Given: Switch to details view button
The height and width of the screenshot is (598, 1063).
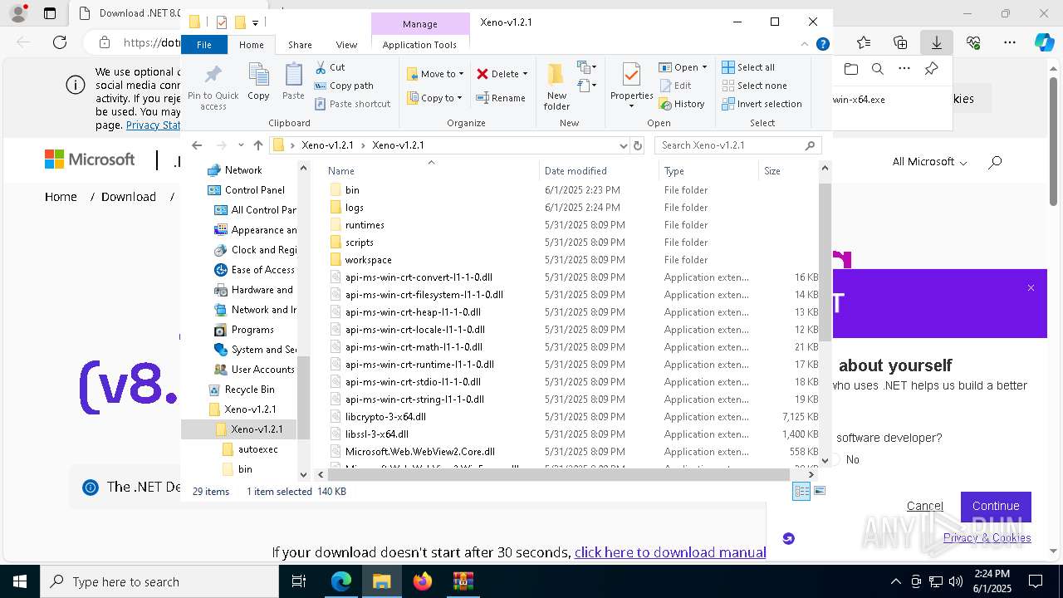Looking at the screenshot, I should pyautogui.click(x=801, y=492).
